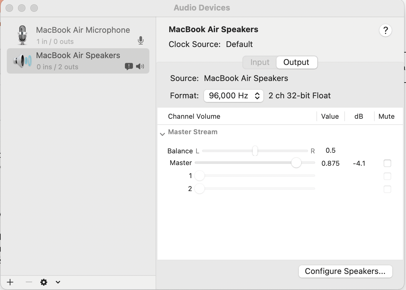Click the Configure Speakers button
This screenshot has width=406, height=290.
[345, 271]
